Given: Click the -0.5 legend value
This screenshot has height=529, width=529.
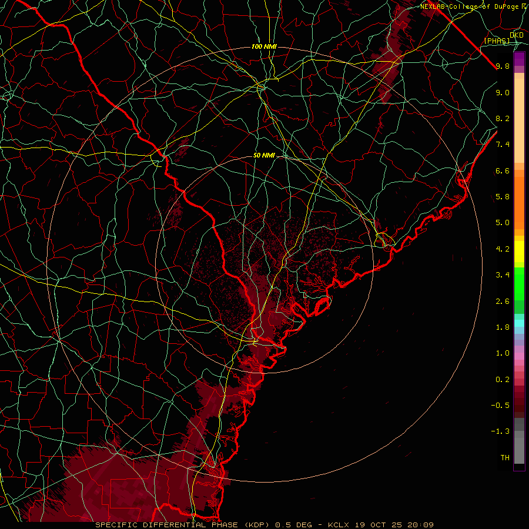Looking at the screenshot, I should pos(500,406).
